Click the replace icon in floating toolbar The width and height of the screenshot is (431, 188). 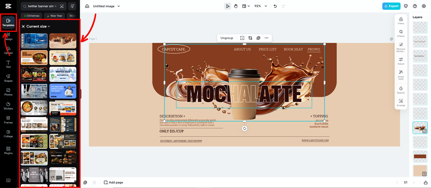(x=250, y=38)
